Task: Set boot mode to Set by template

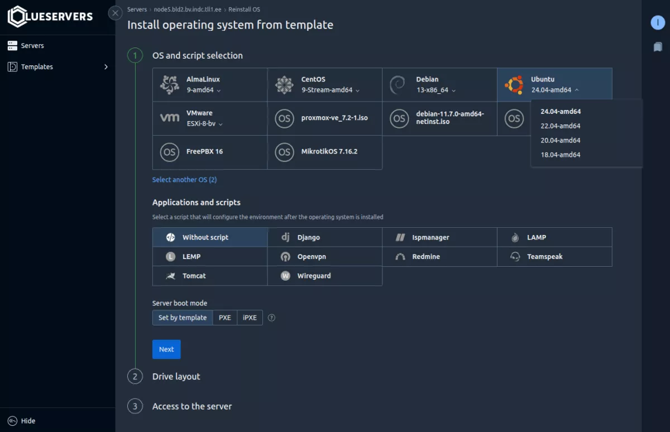Action: tap(183, 318)
